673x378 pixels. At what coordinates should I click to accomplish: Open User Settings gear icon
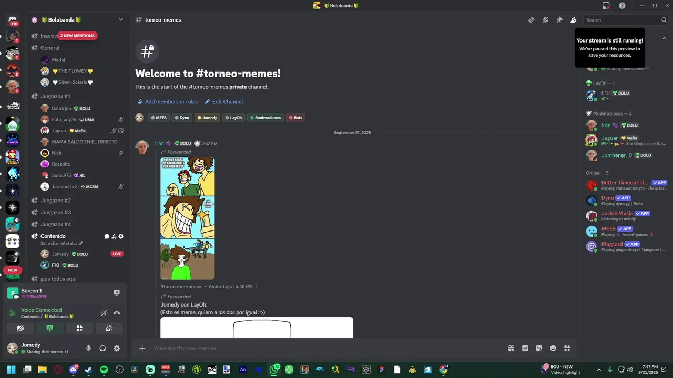tap(117, 348)
